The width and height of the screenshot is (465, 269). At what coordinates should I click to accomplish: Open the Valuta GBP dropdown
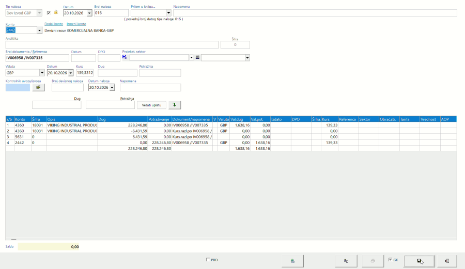[42, 73]
